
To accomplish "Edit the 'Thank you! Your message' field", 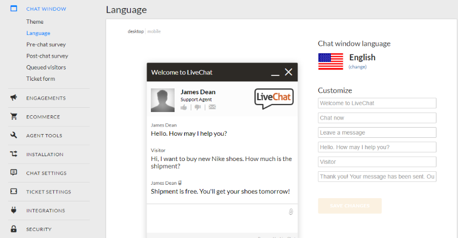I will click(x=377, y=177).
